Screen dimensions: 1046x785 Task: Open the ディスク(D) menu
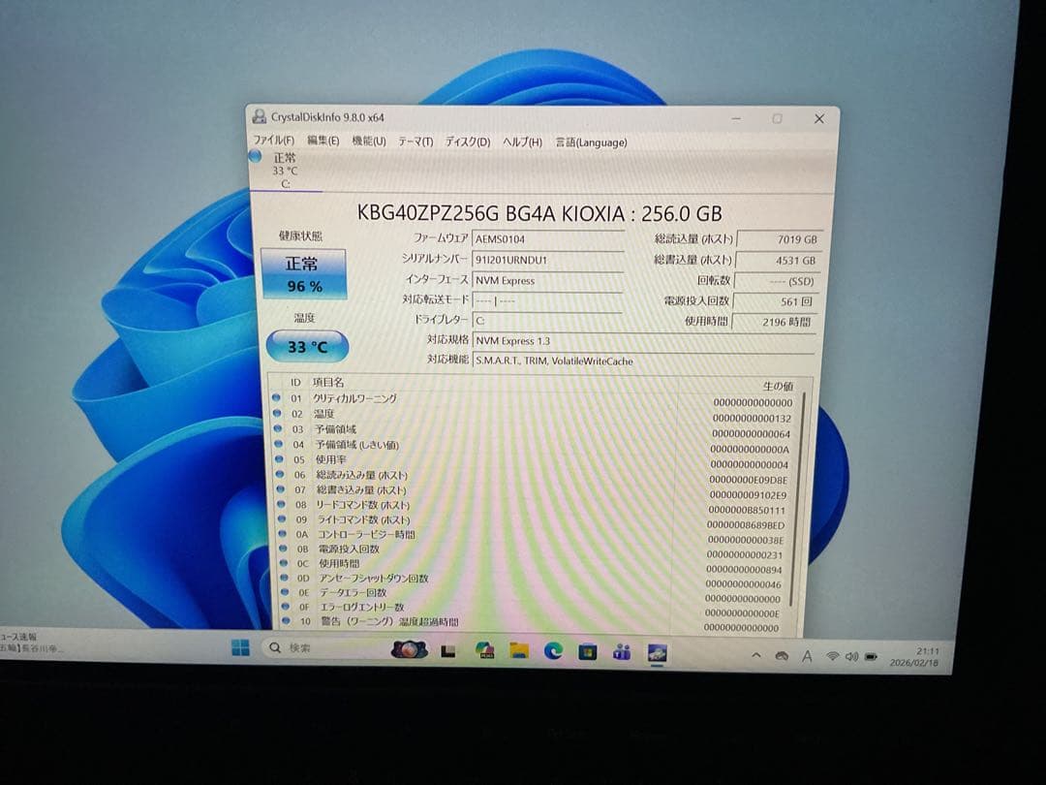468,141
